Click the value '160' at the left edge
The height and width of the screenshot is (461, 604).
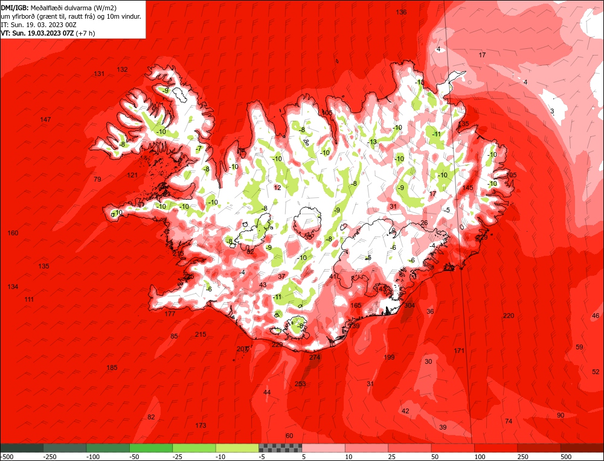tap(13, 233)
